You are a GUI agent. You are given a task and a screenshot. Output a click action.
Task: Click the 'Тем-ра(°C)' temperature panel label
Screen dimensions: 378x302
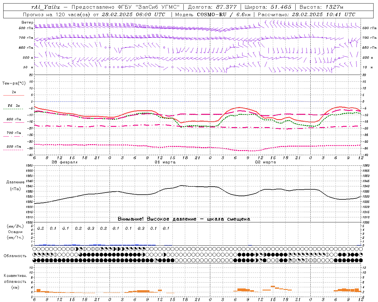[14, 83]
